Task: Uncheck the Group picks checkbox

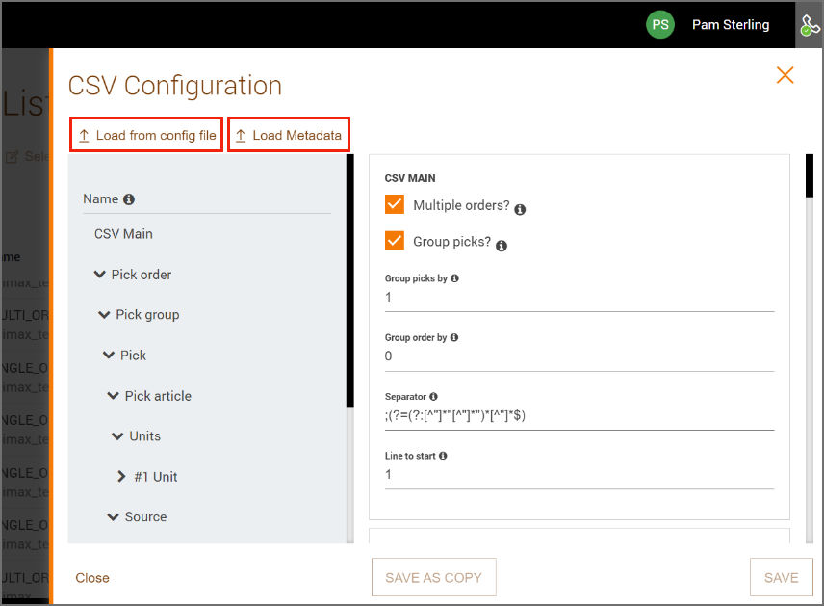Action: (x=395, y=241)
